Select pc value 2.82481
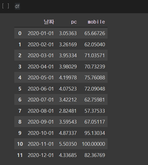148x165 pixels. (68, 111)
